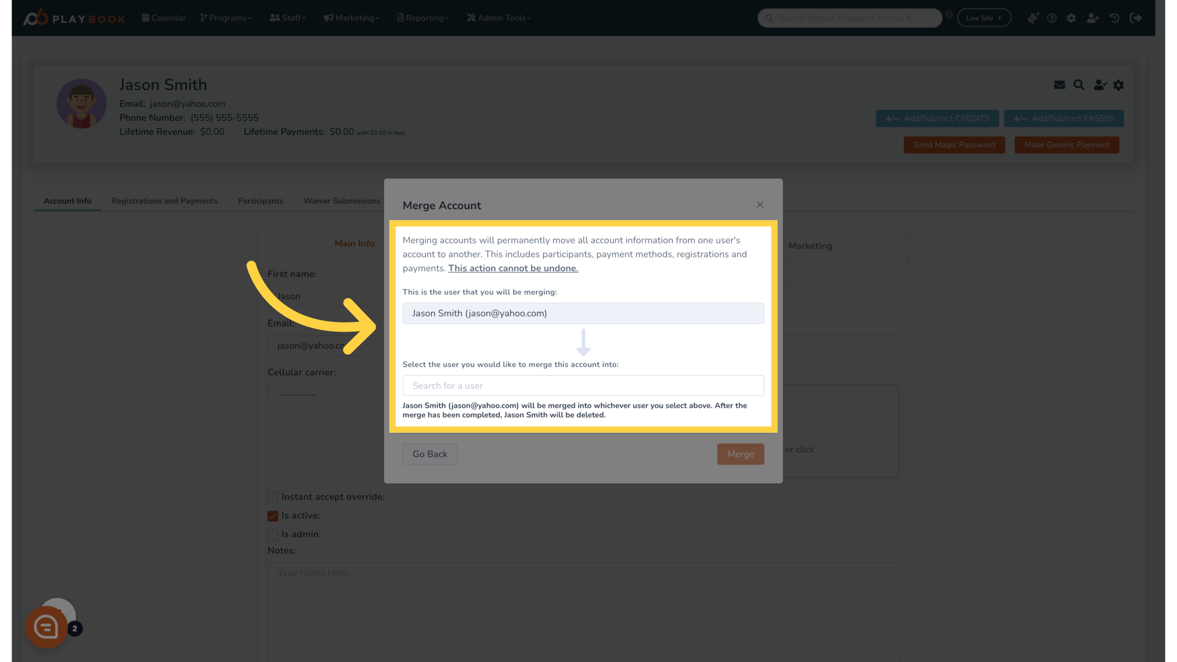Switch to the Waiver Submissions tab
Screen dimensions: 1177x662
[x=342, y=200]
